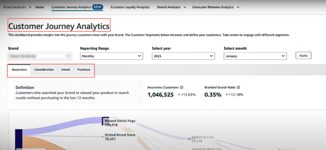The width and height of the screenshot is (326, 150).
Task: Select the Awareness tab
Action: 19,70
